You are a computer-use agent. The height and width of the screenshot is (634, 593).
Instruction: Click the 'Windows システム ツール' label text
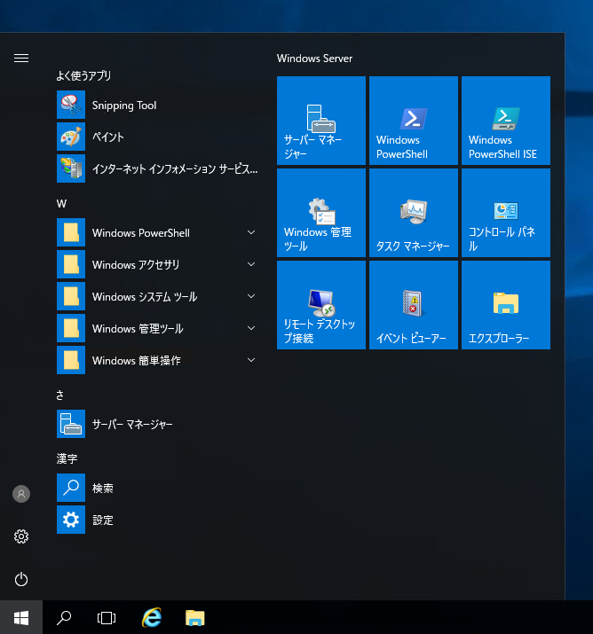coord(145,297)
